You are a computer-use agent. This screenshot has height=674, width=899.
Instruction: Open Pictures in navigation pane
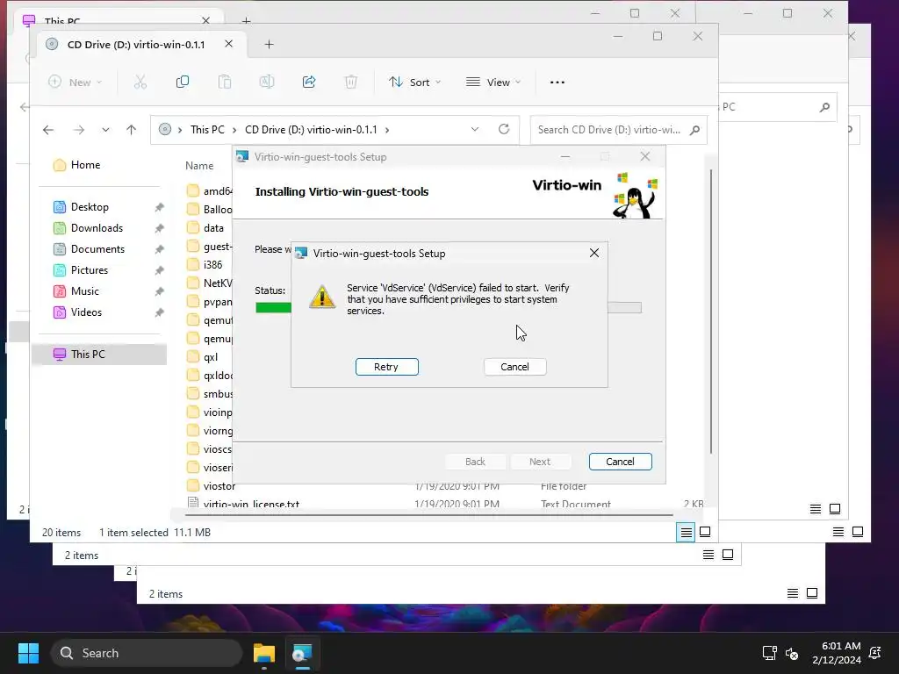[x=89, y=270]
